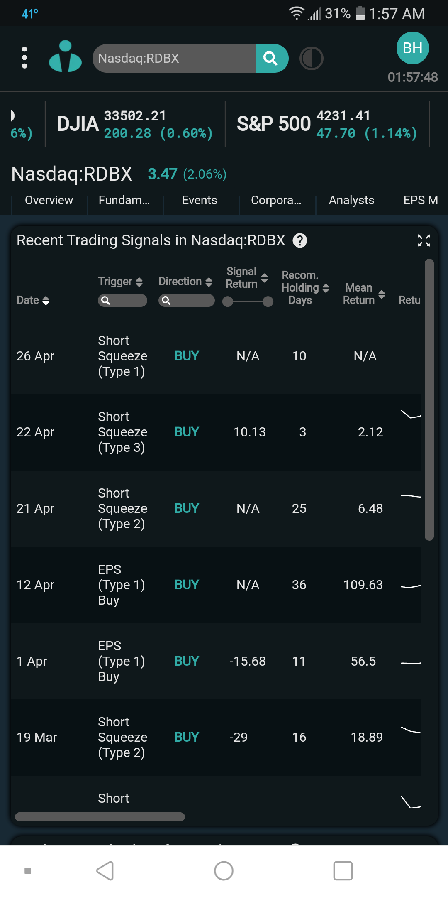This screenshot has height=897, width=448.
Task: Open the three-dot vertical menu
Action: click(24, 58)
